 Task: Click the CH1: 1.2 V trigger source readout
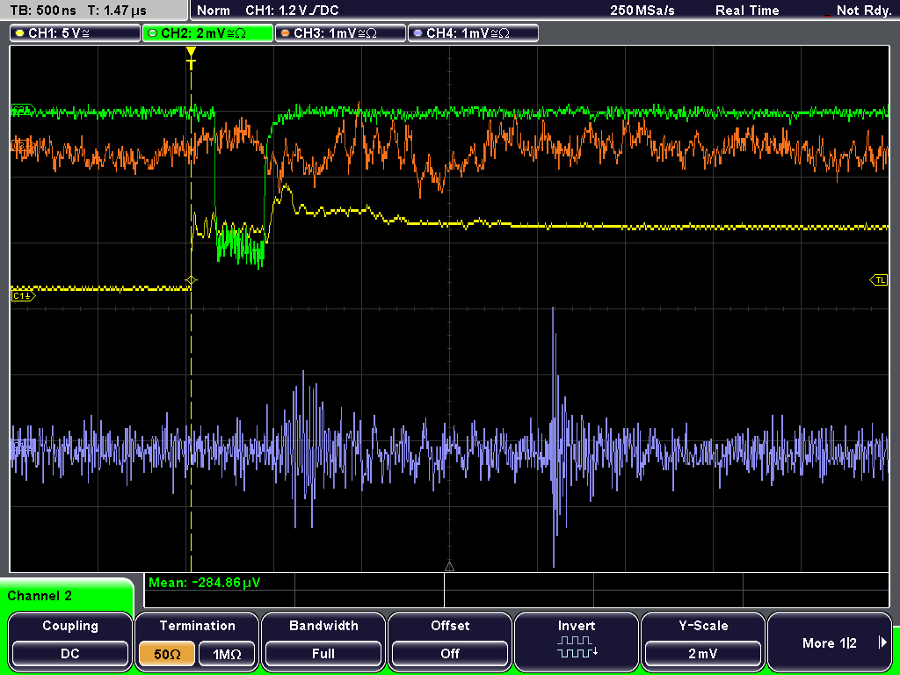point(292,11)
